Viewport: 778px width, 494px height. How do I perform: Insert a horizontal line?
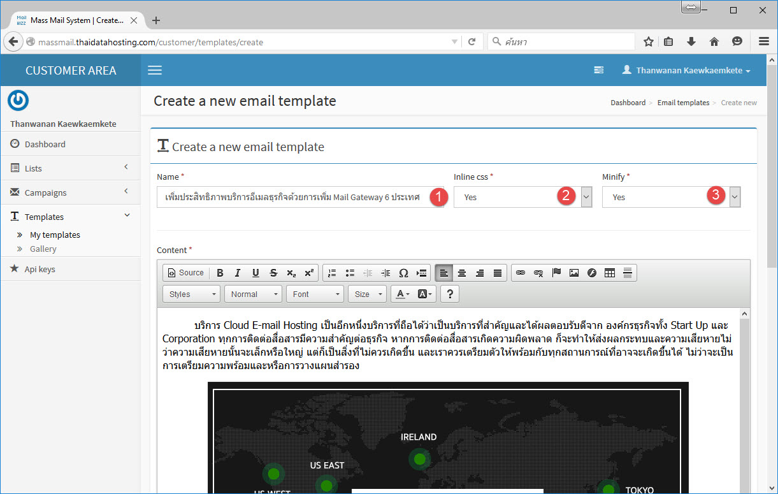tap(628, 273)
